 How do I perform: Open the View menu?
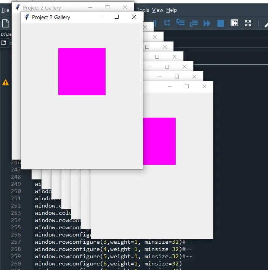157,10
